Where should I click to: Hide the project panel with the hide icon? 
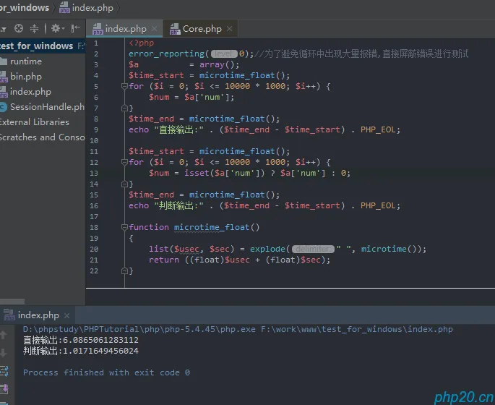click(75, 28)
